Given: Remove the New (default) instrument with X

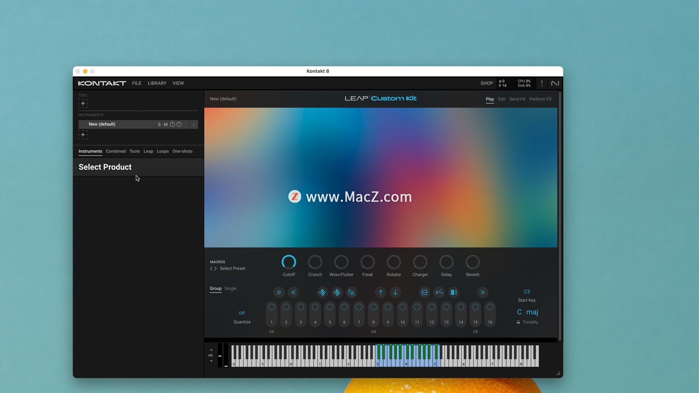Looking at the screenshot, I should (194, 124).
